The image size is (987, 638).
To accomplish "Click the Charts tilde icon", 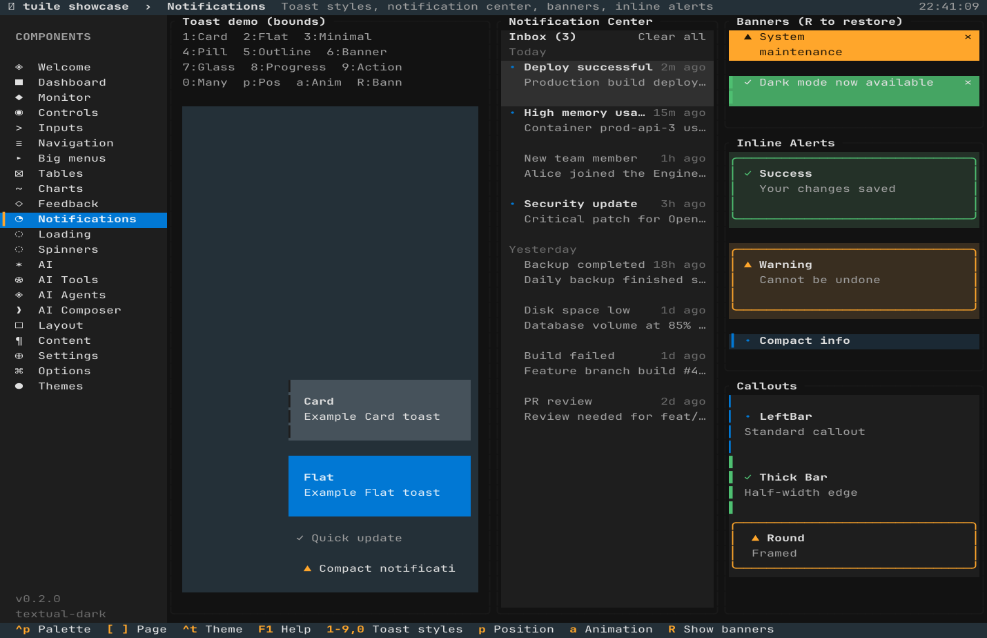I will tap(19, 188).
